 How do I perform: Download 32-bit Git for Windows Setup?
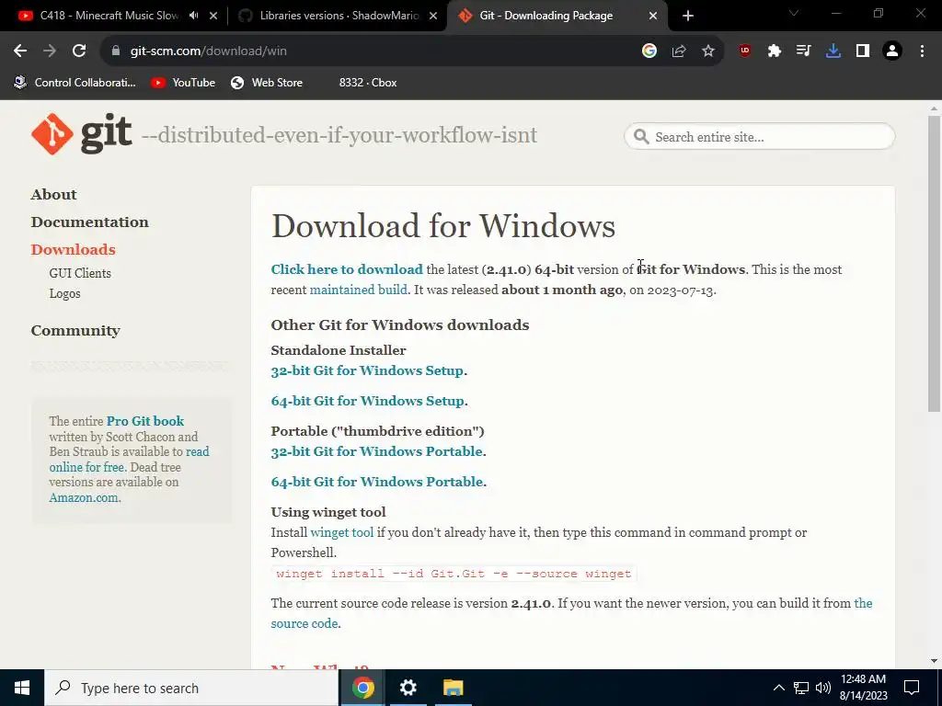367,370
